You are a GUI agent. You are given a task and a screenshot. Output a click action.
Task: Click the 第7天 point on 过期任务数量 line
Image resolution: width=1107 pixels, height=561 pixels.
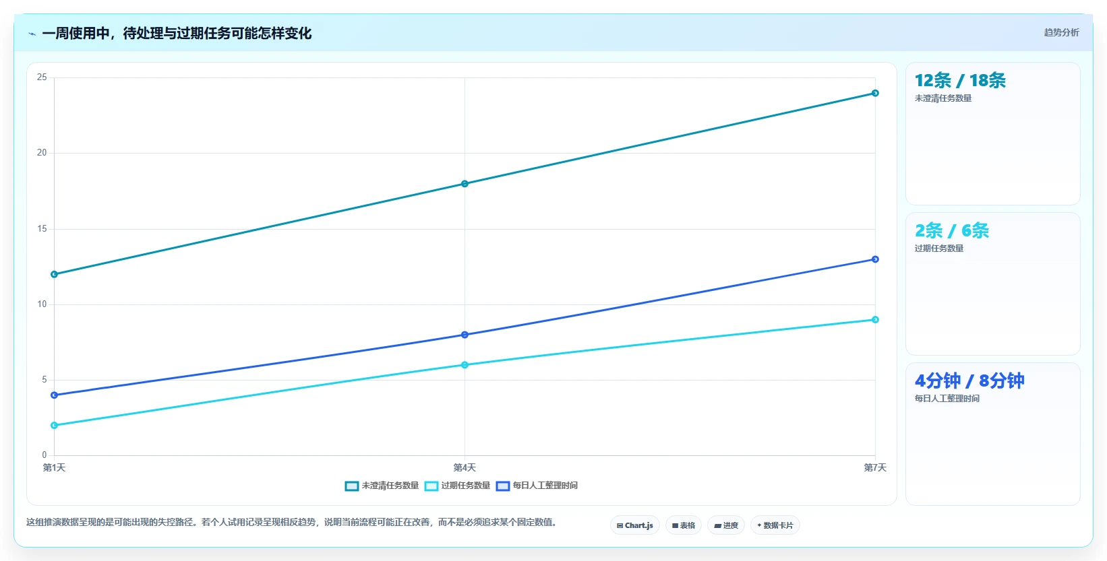click(x=875, y=320)
